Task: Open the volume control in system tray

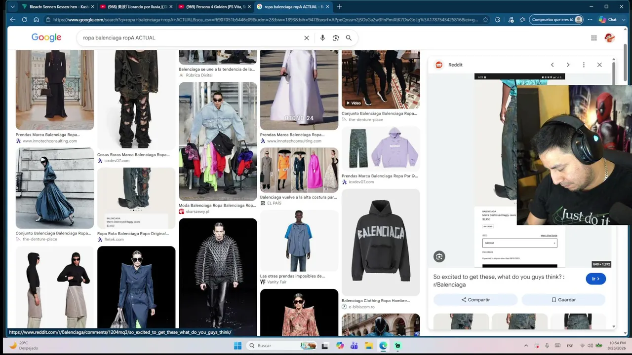Action: point(591,346)
